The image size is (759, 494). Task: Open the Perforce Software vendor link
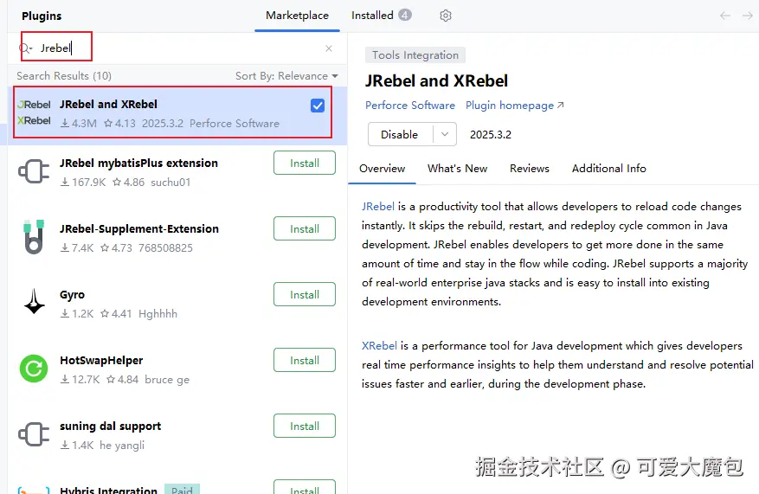coord(410,106)
